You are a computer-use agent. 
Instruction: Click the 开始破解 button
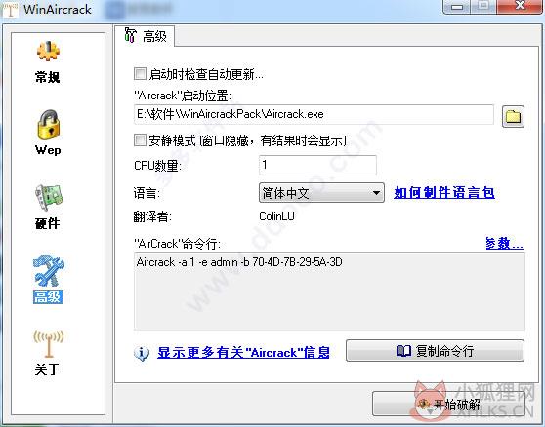coord(448,404)
